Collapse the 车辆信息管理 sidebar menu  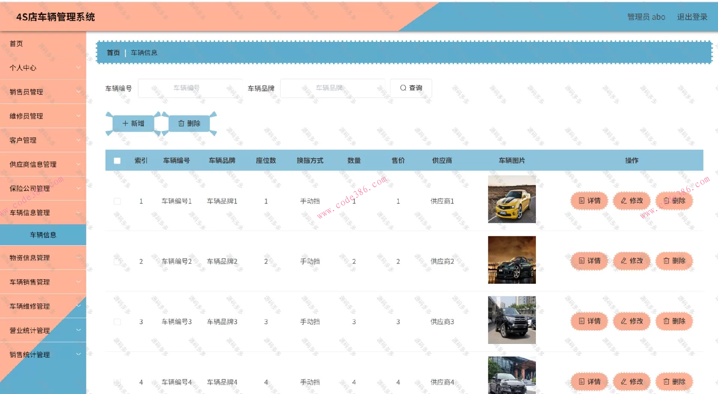pyautogui.click(x=43, y=213)
